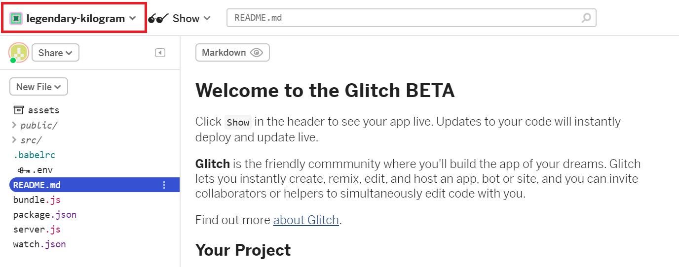Open the legendary-kilogram project dropdown
Image resolution: width=679 pixels, height=267 pixels.
[73, 18]
